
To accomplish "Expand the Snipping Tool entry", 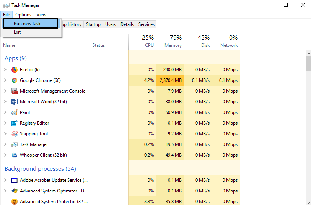I will click(x=5, y=133).
